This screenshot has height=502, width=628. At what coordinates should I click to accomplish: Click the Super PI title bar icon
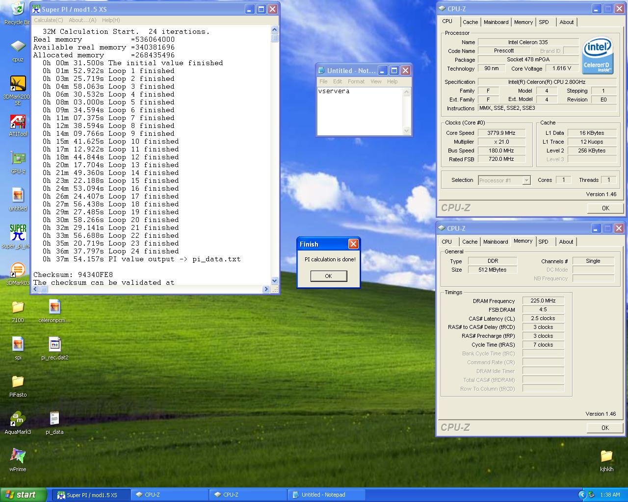click(x=36, y=9)
